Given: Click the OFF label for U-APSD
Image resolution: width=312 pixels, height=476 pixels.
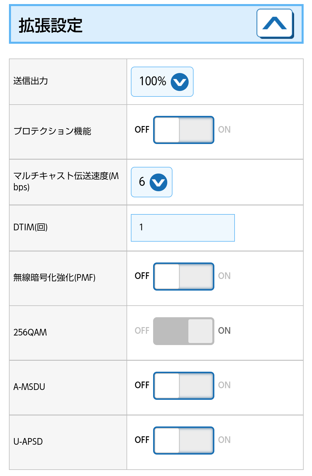Looking at the screenshot, I should click(142, 440).
